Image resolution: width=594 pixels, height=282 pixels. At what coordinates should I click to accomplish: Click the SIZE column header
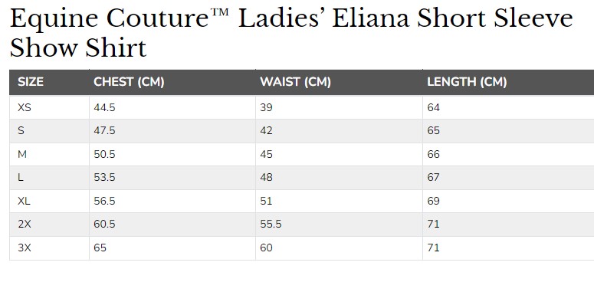tap(31, 82)
